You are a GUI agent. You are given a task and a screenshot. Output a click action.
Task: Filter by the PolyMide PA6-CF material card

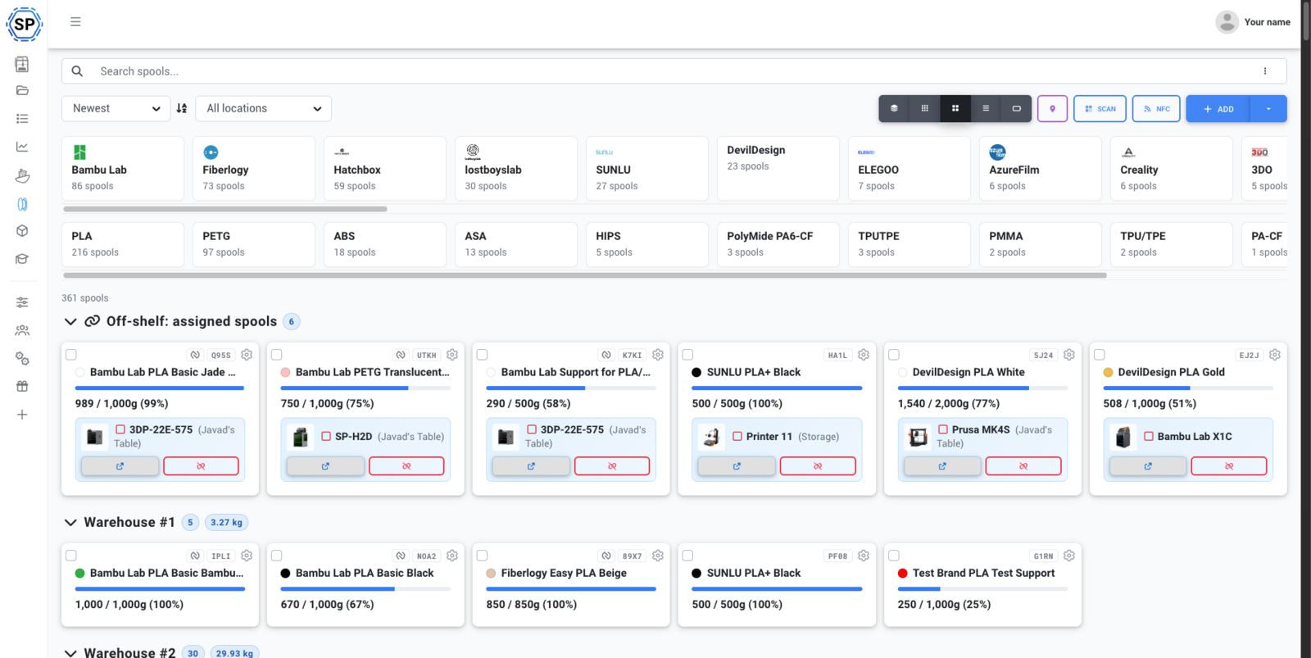[778, 244]
